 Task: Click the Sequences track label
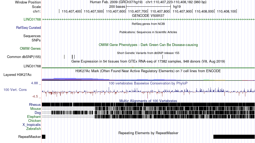tap(32, 36)
